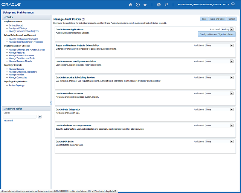Screen dimensions: 241x193
Task: Run task search arrow button
Action: (x=40, y=116)
